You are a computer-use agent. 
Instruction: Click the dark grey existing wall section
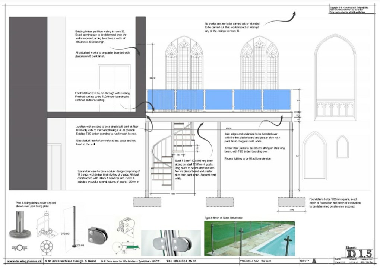[x=28, y=103]
